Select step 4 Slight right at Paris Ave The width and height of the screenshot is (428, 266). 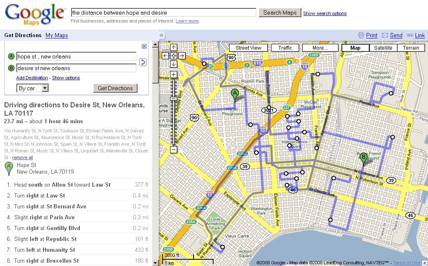(x=77, y=217)
